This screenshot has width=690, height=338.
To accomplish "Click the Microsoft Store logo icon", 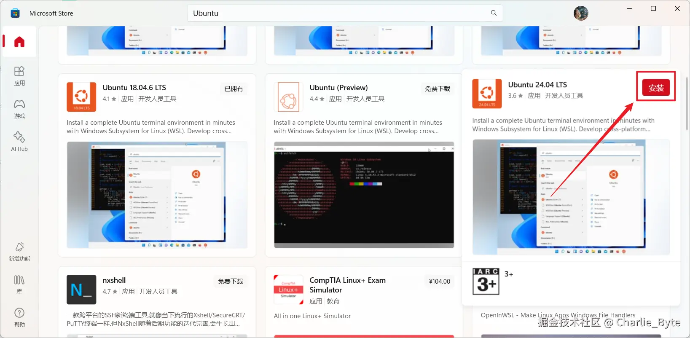I will coord(15,13).
